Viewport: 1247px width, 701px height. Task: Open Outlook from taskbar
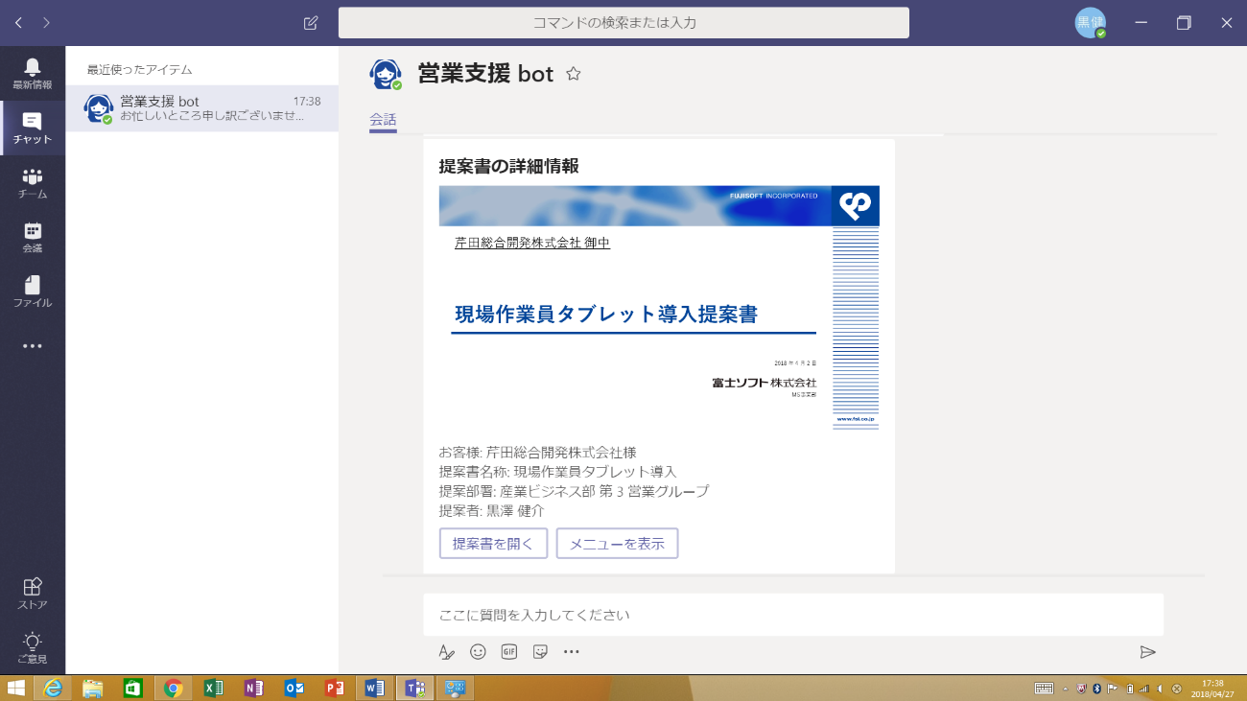pyautogui.click(x=294, y=688)
